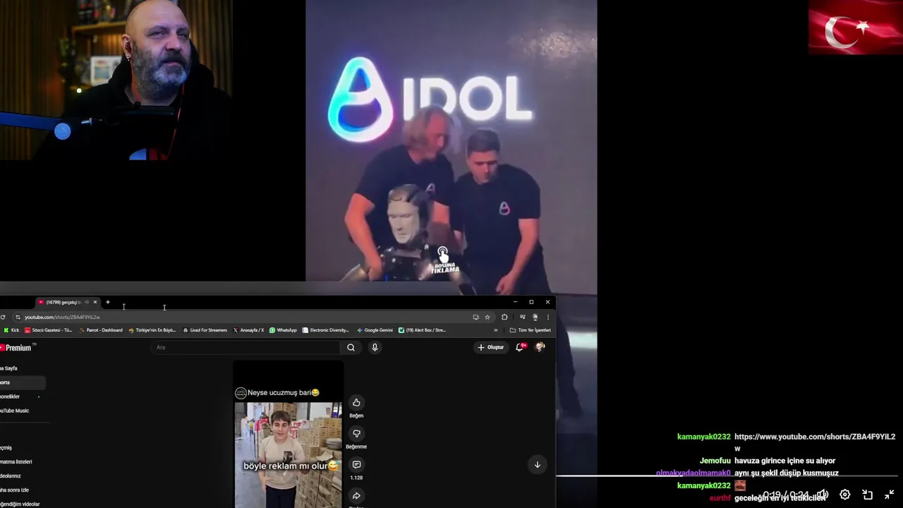The width and height of the screenshot is (903, 508).
Task: Open the Türkiye'nin En Büyü... bookmark
Action: tap(152, 330)
